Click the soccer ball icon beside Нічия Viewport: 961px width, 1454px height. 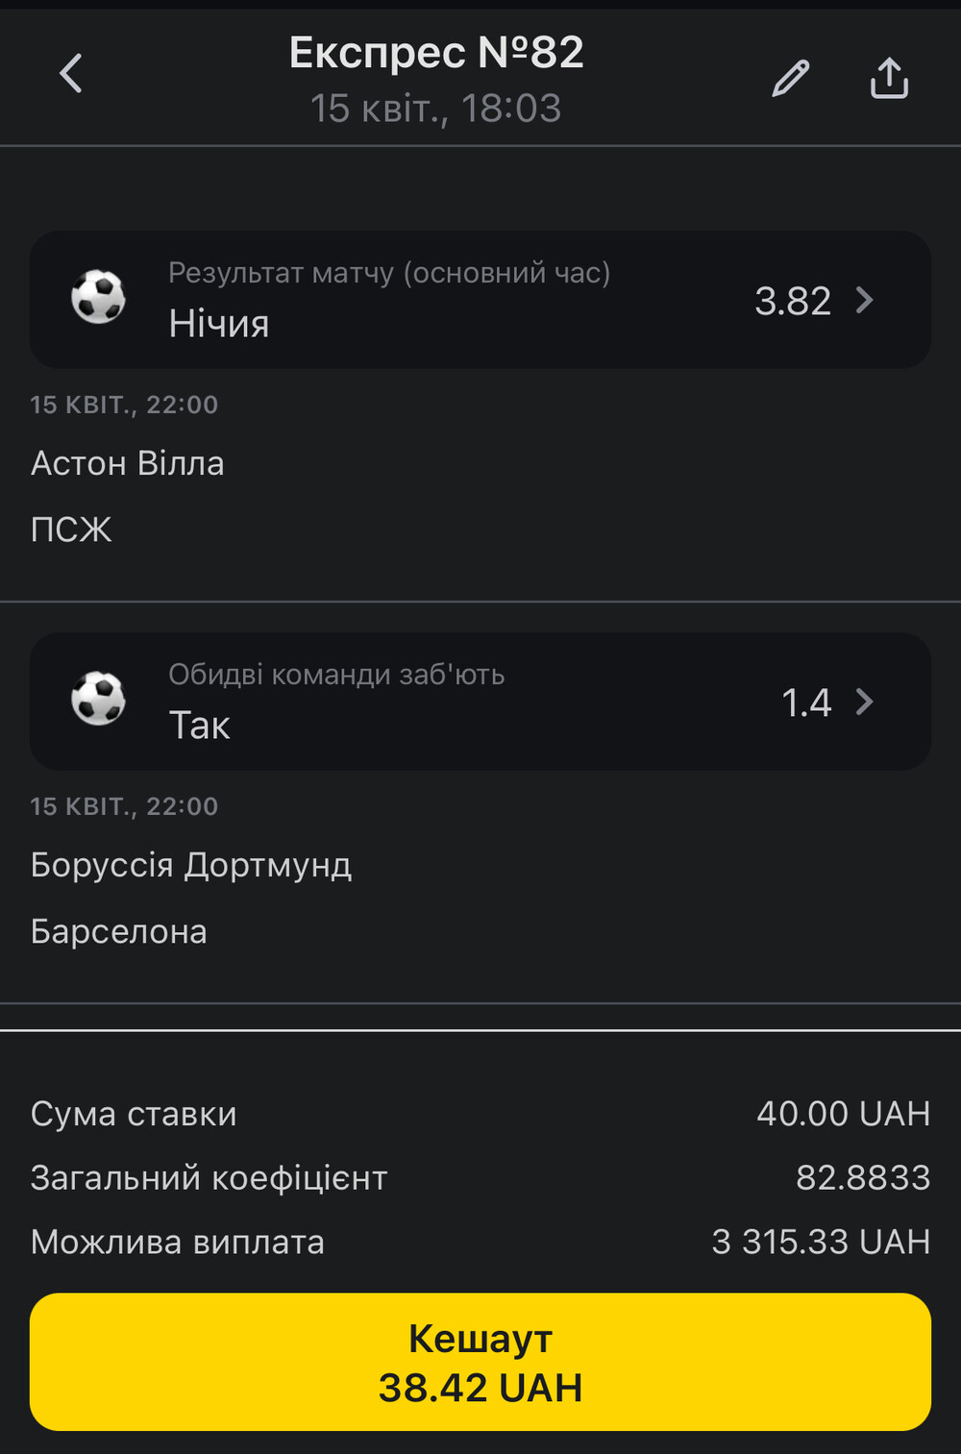tap(98, 297)
